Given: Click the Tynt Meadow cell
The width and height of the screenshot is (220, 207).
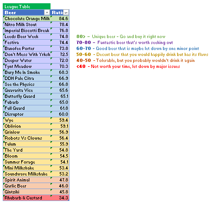Looking at the screenshot, I should click(x=27, y=66).
